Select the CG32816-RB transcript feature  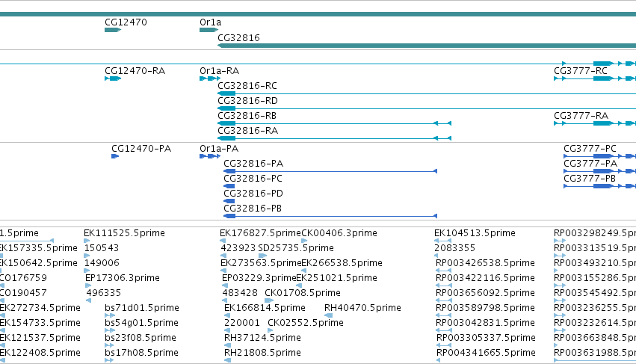[x=335, y=123]
